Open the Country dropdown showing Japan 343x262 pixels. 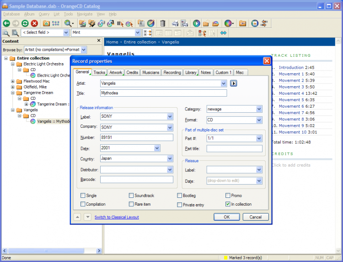point(170,158)
